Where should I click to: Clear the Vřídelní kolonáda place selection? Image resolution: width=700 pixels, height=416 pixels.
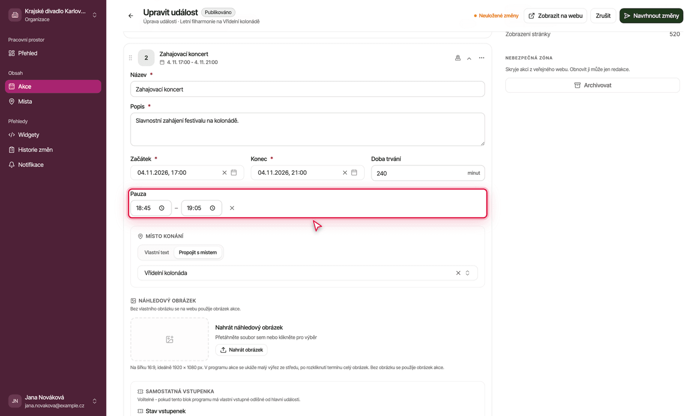tap(458, 273)
